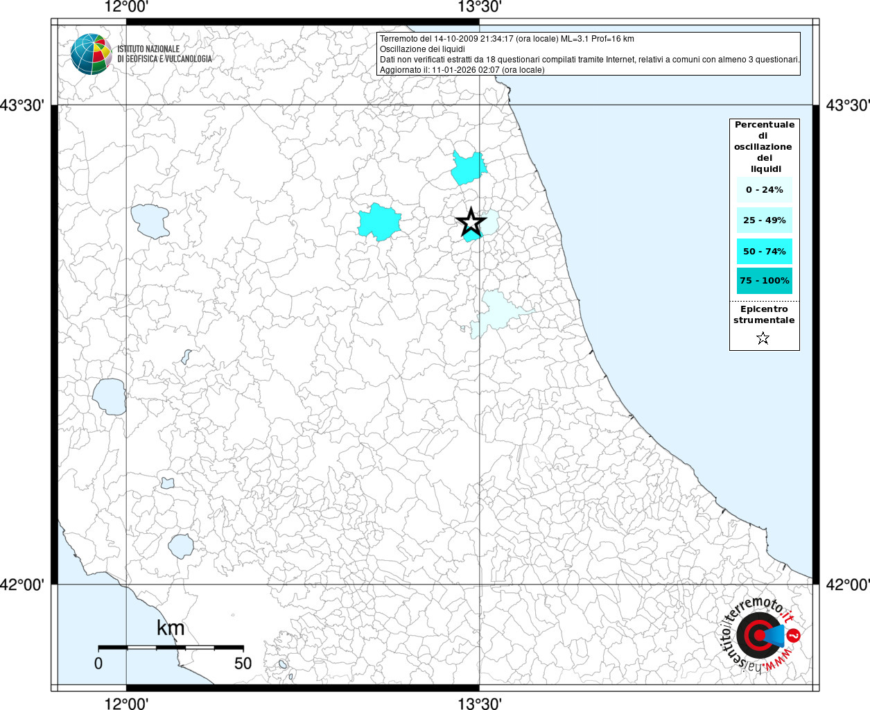Click the 25 - 49% legend swatch
Screen dimensions: 870x710
[764, 220]
